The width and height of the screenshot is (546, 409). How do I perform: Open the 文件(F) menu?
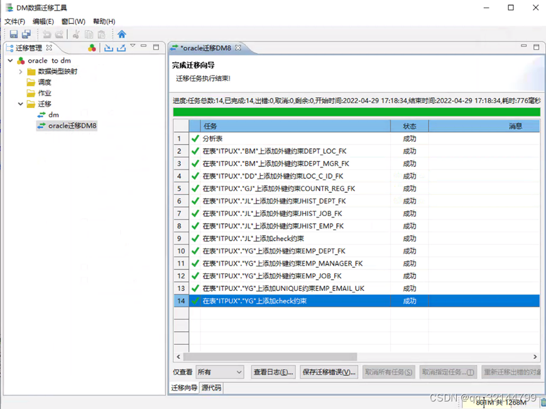(x=14, y=21)
